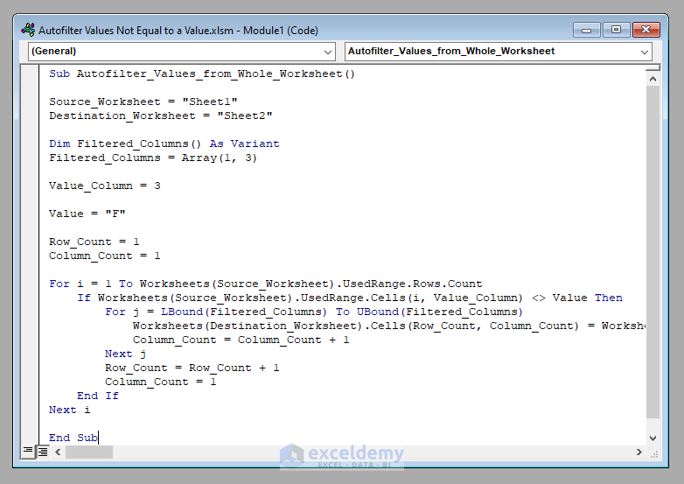Image resolution: width=684 pixels, height=484 pixels.
Task: Click the vertical scrollbar thumb
Action: pyautogui.click(x=653, y=252)
